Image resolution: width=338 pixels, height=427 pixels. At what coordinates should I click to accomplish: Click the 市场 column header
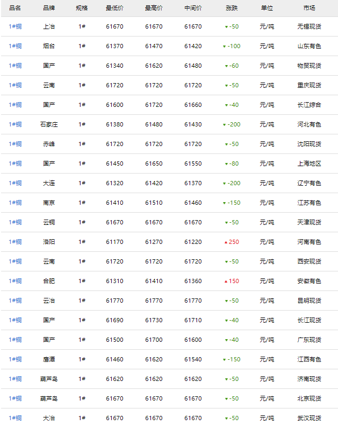tap(309, 8)
